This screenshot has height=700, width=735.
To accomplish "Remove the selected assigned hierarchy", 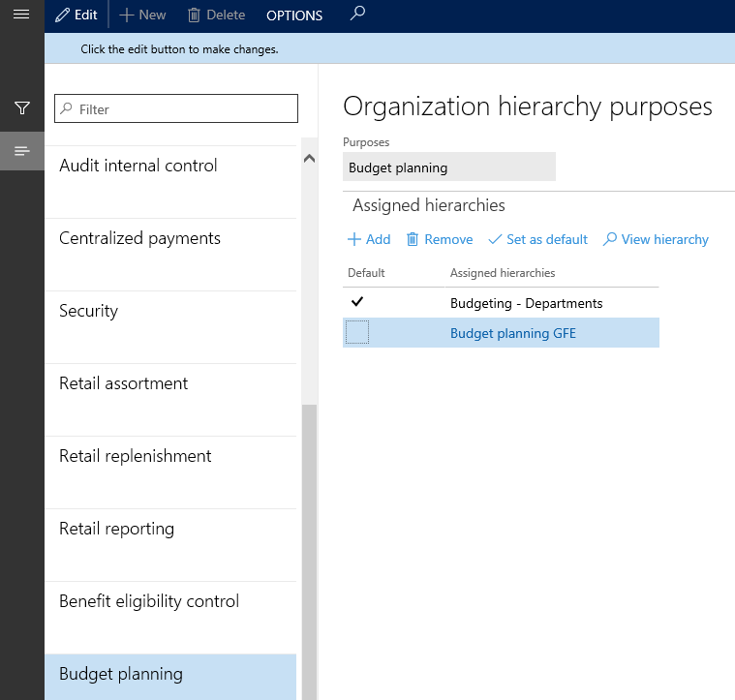I will coord(440,239).
